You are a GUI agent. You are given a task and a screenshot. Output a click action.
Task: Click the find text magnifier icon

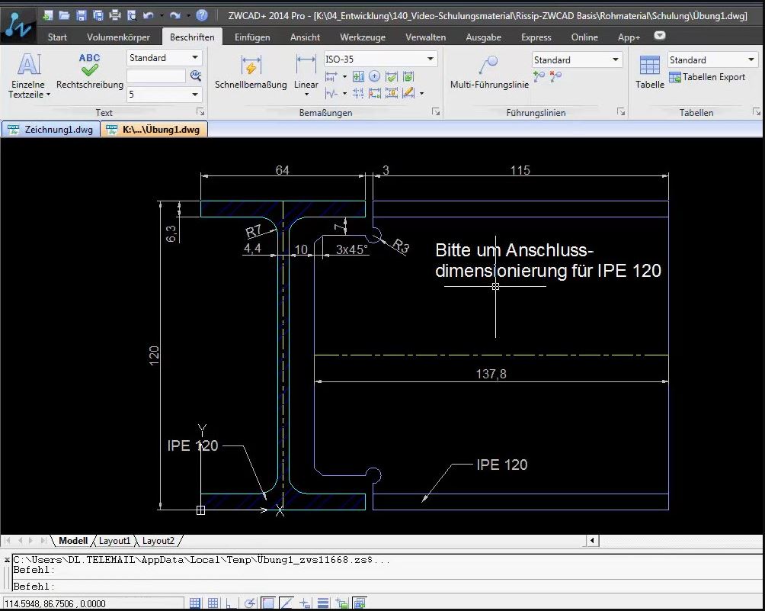point(196,76)
